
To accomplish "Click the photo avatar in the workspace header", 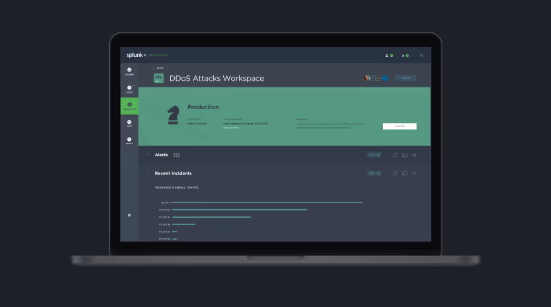I will pyautogui.click(x=367, y=78).
